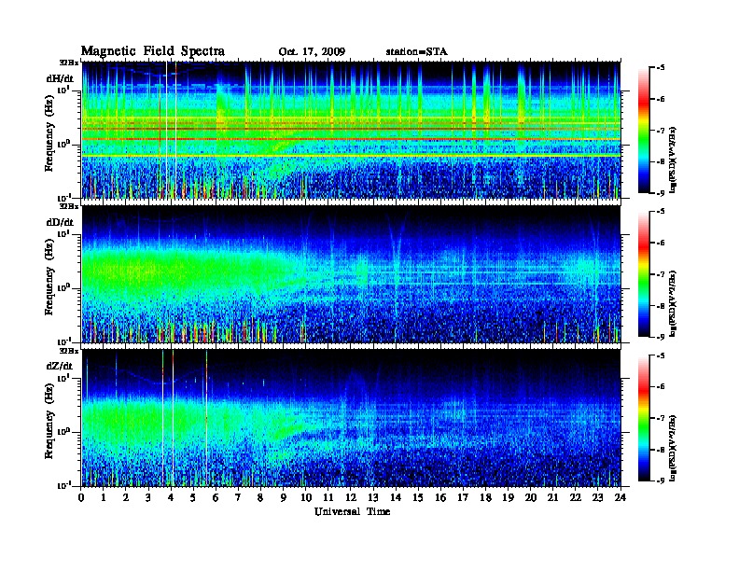Click the "16" tick on the time axis
The height and width of the screenshot is (571, 739).
440,497
